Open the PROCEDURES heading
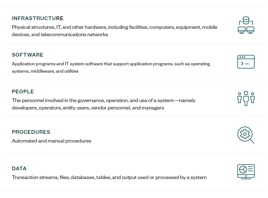This screenshot has width=268, height=198. [31, 132]
